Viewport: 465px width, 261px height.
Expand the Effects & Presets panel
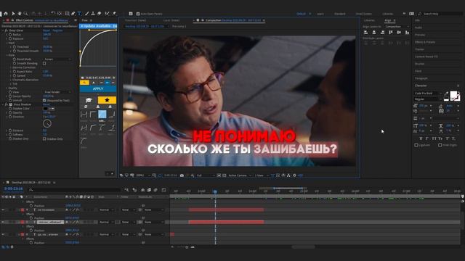click(425, 42)
